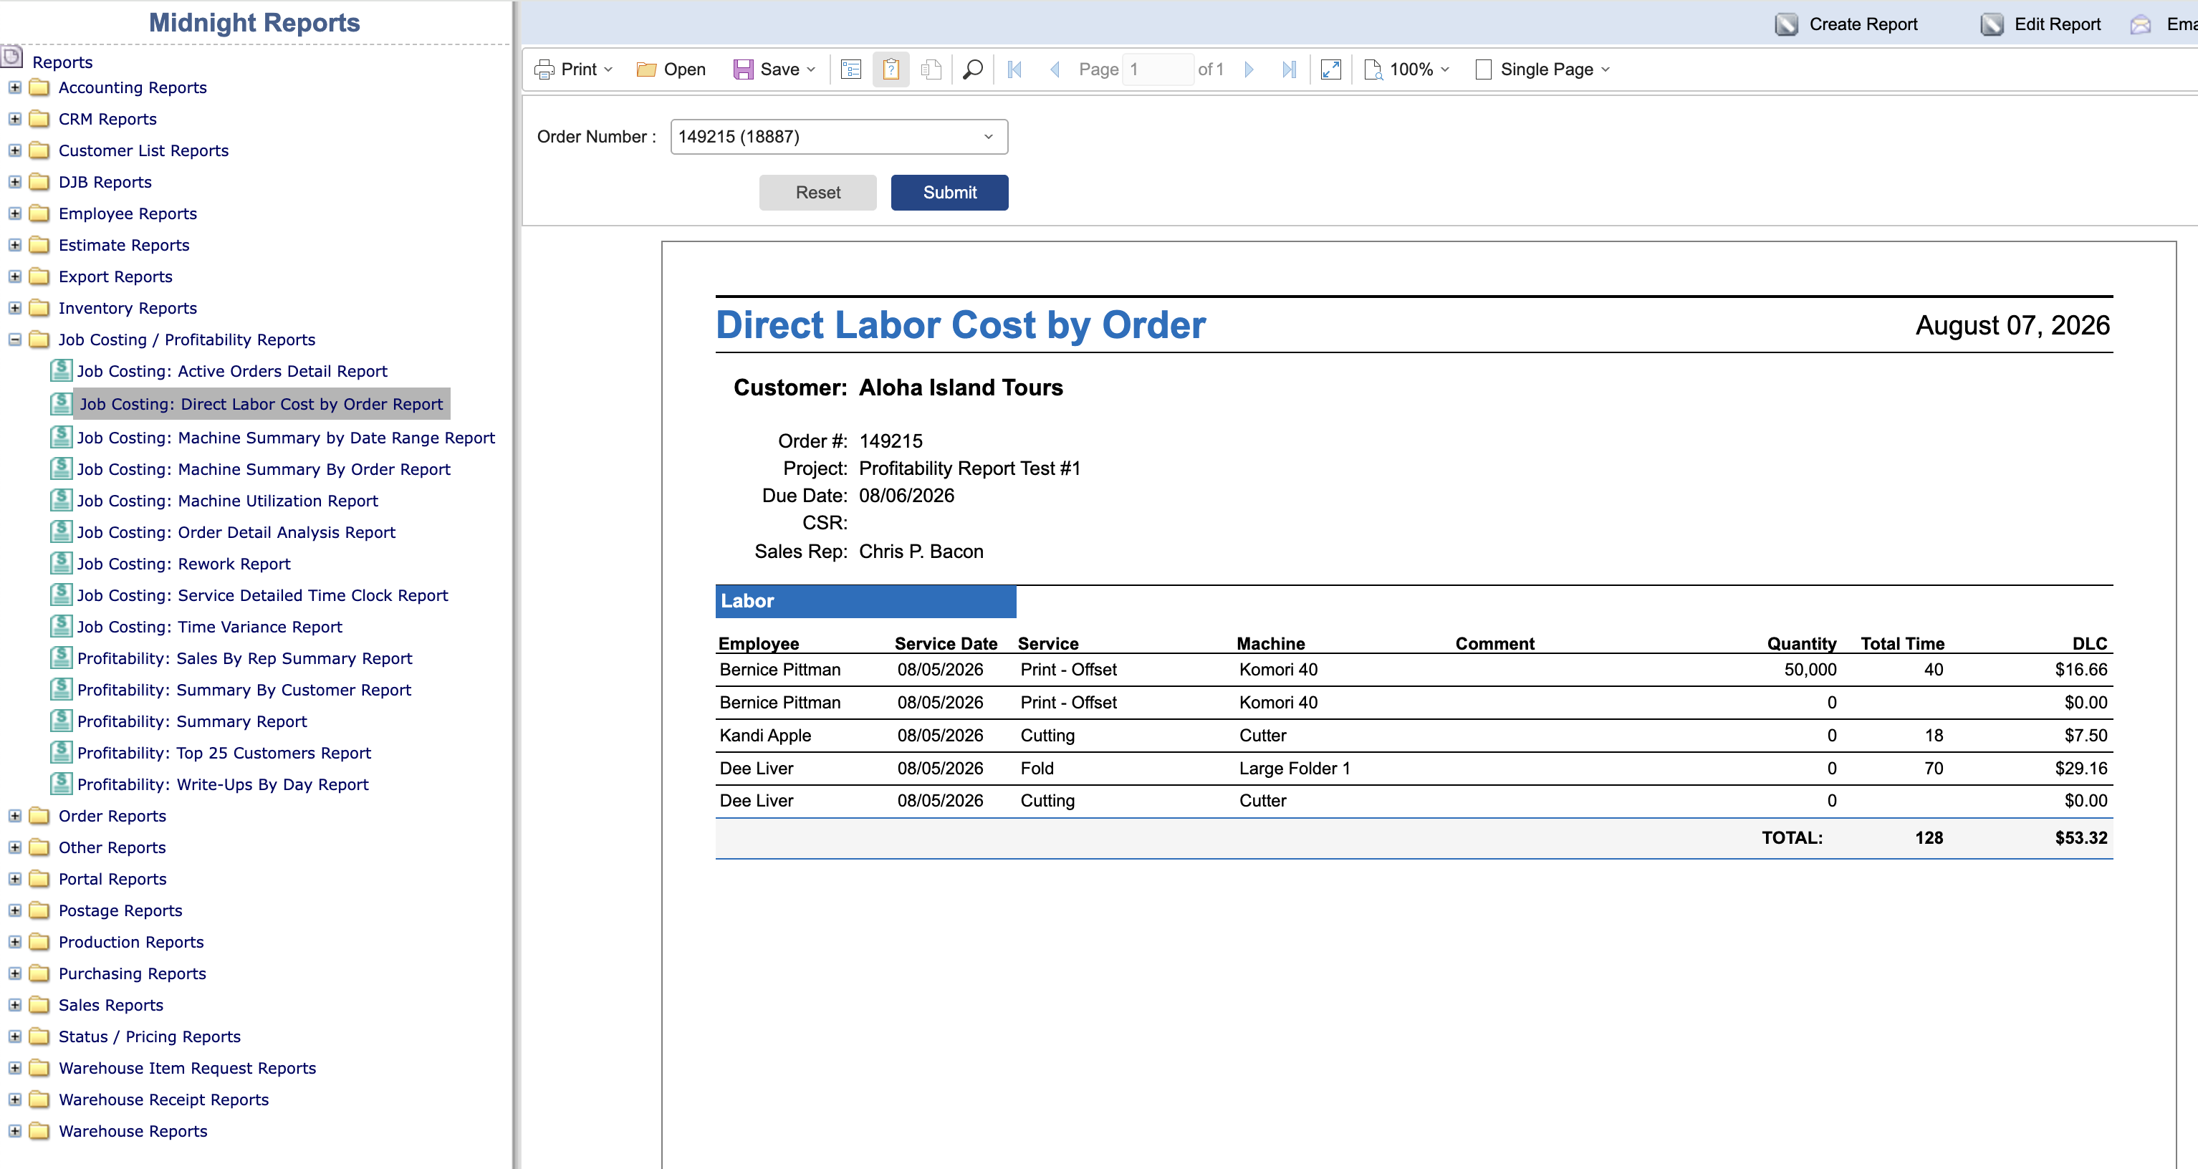Go to next page arrow
Viewport: 2198px width, 1169px height.
(x=1249, y=69)
